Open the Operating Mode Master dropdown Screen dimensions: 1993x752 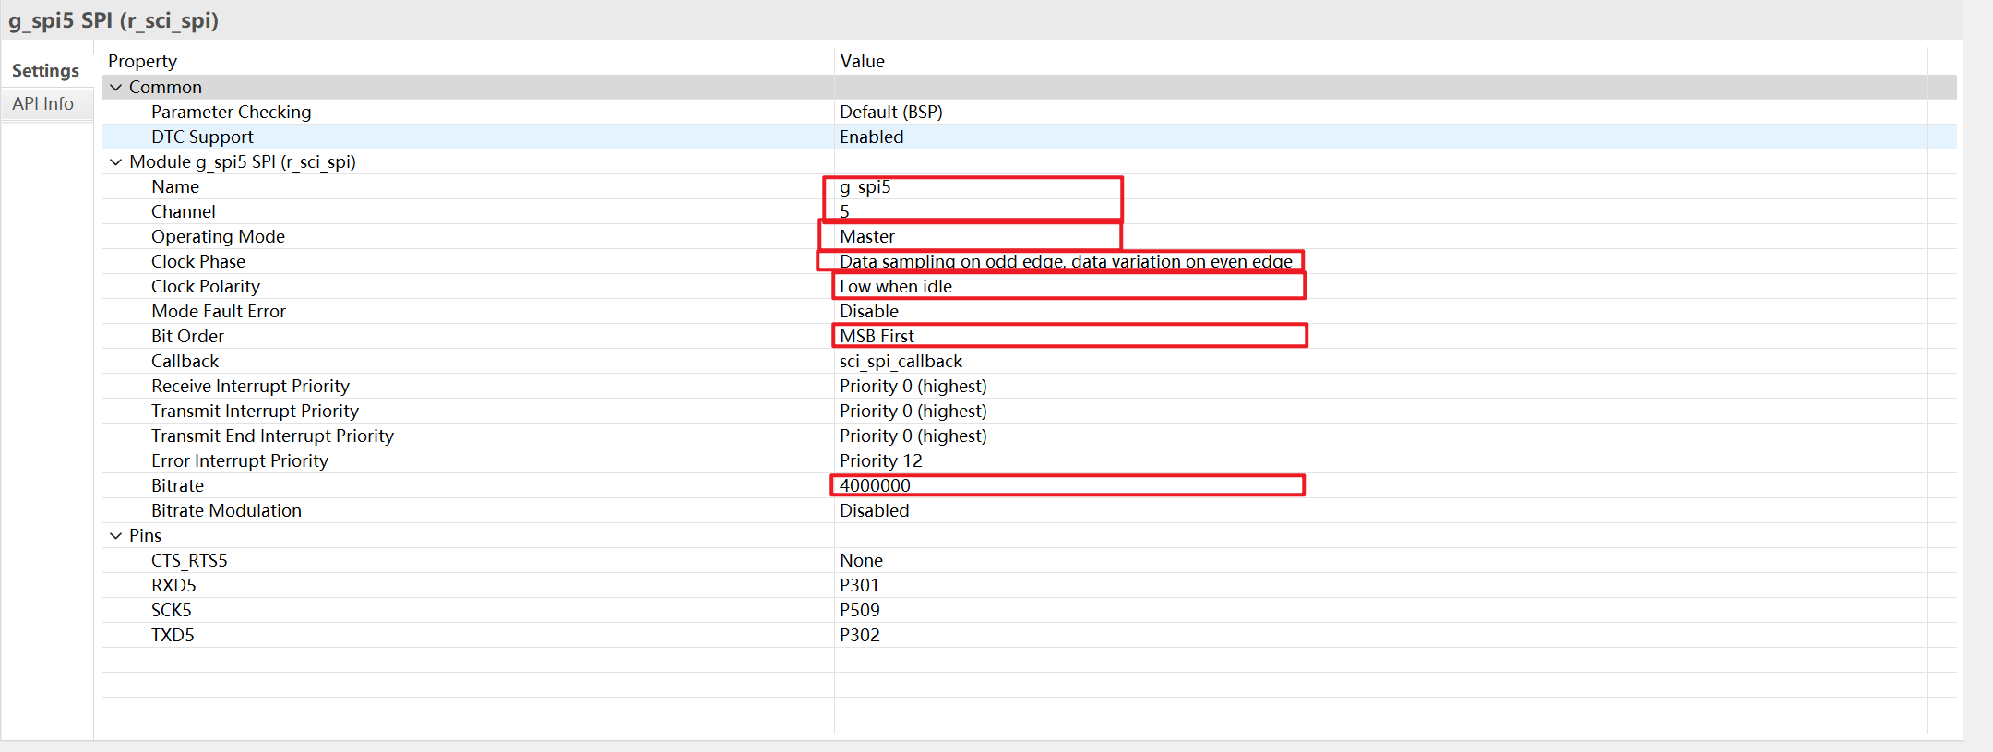coord(867,237)
